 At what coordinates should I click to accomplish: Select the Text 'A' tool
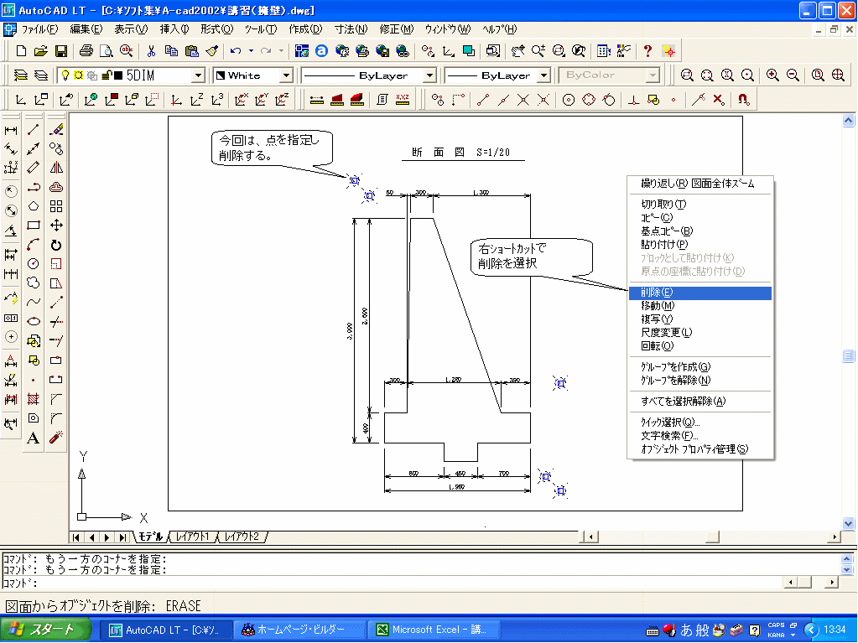[x=34, y=438]
